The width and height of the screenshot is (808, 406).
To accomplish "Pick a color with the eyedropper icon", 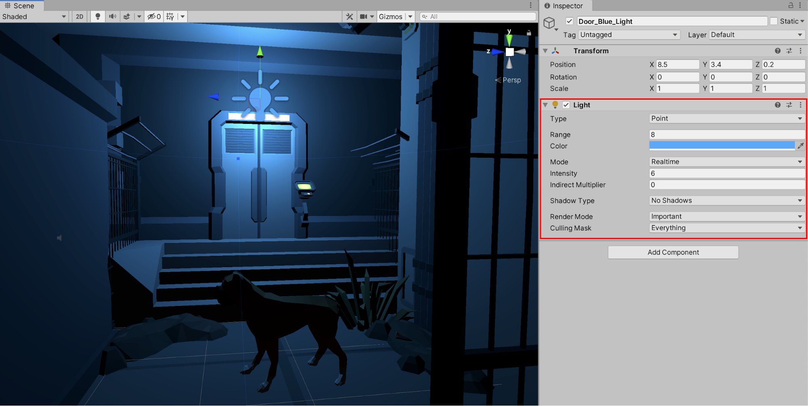I will point(800,146).
